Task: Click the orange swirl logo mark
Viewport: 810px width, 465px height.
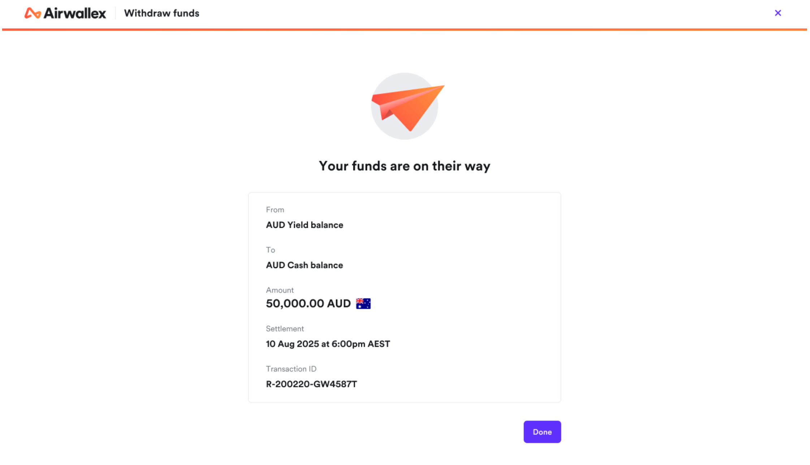Action: coord(33,13)
